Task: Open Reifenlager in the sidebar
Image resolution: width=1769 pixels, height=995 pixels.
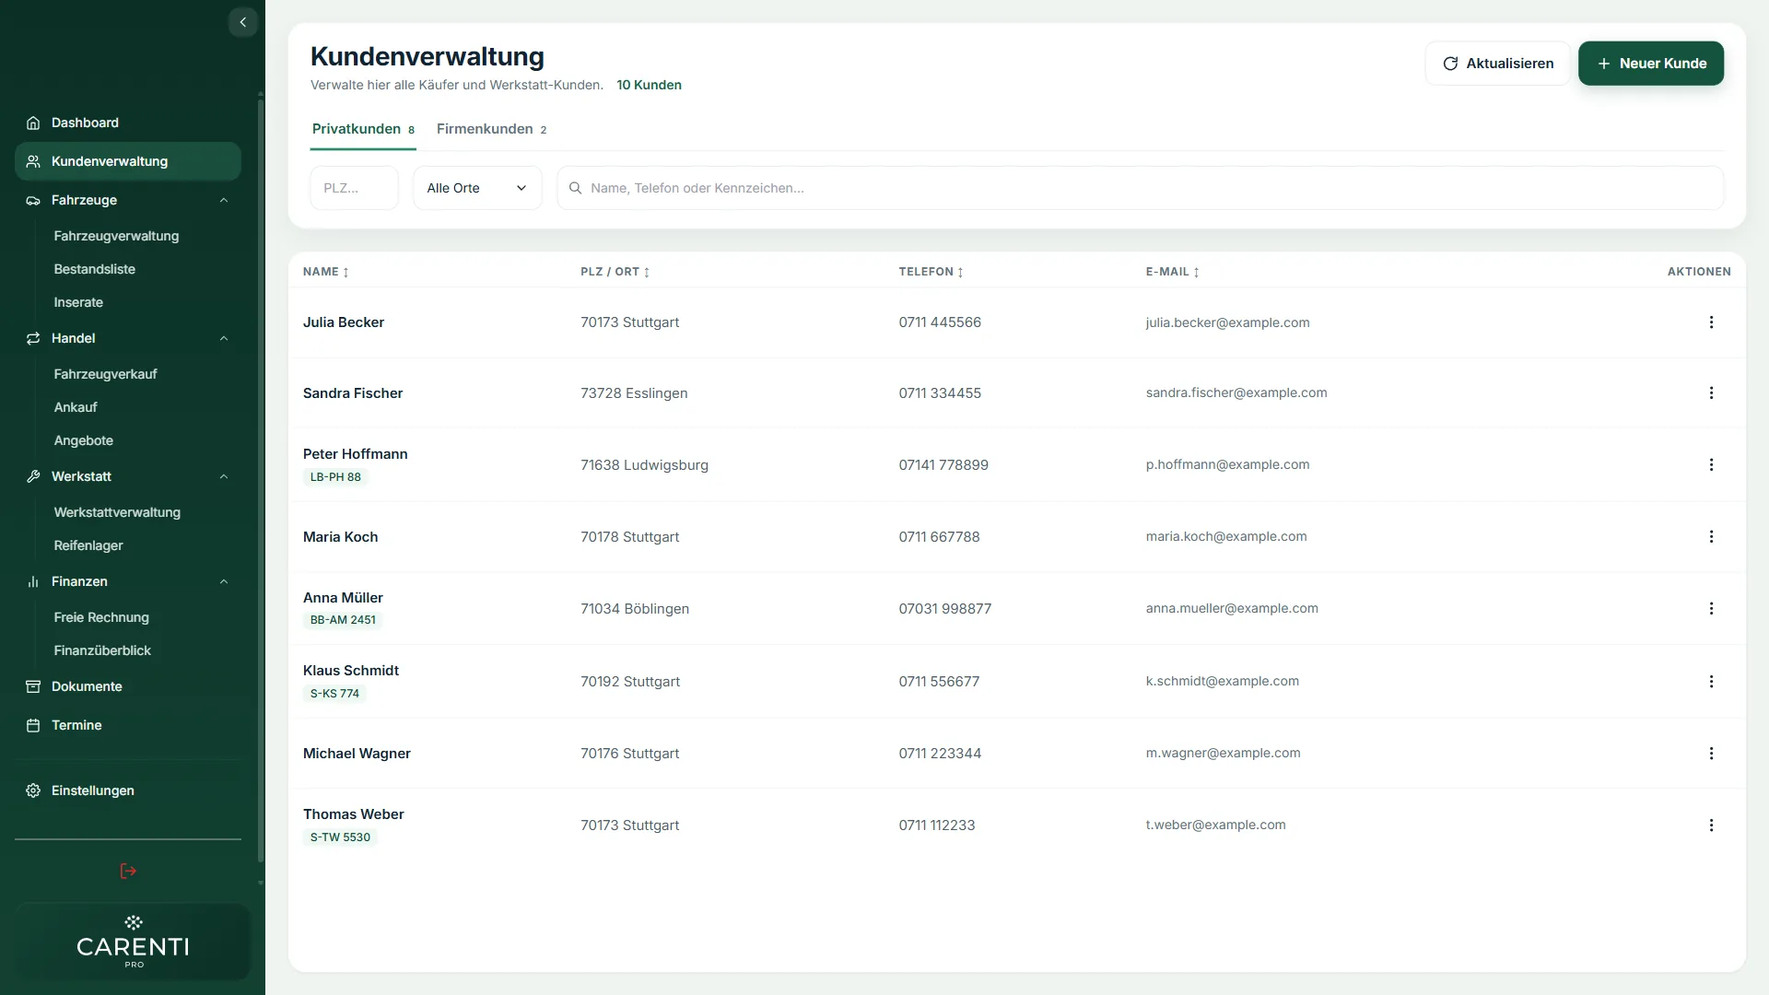Action: pos(88,545)
